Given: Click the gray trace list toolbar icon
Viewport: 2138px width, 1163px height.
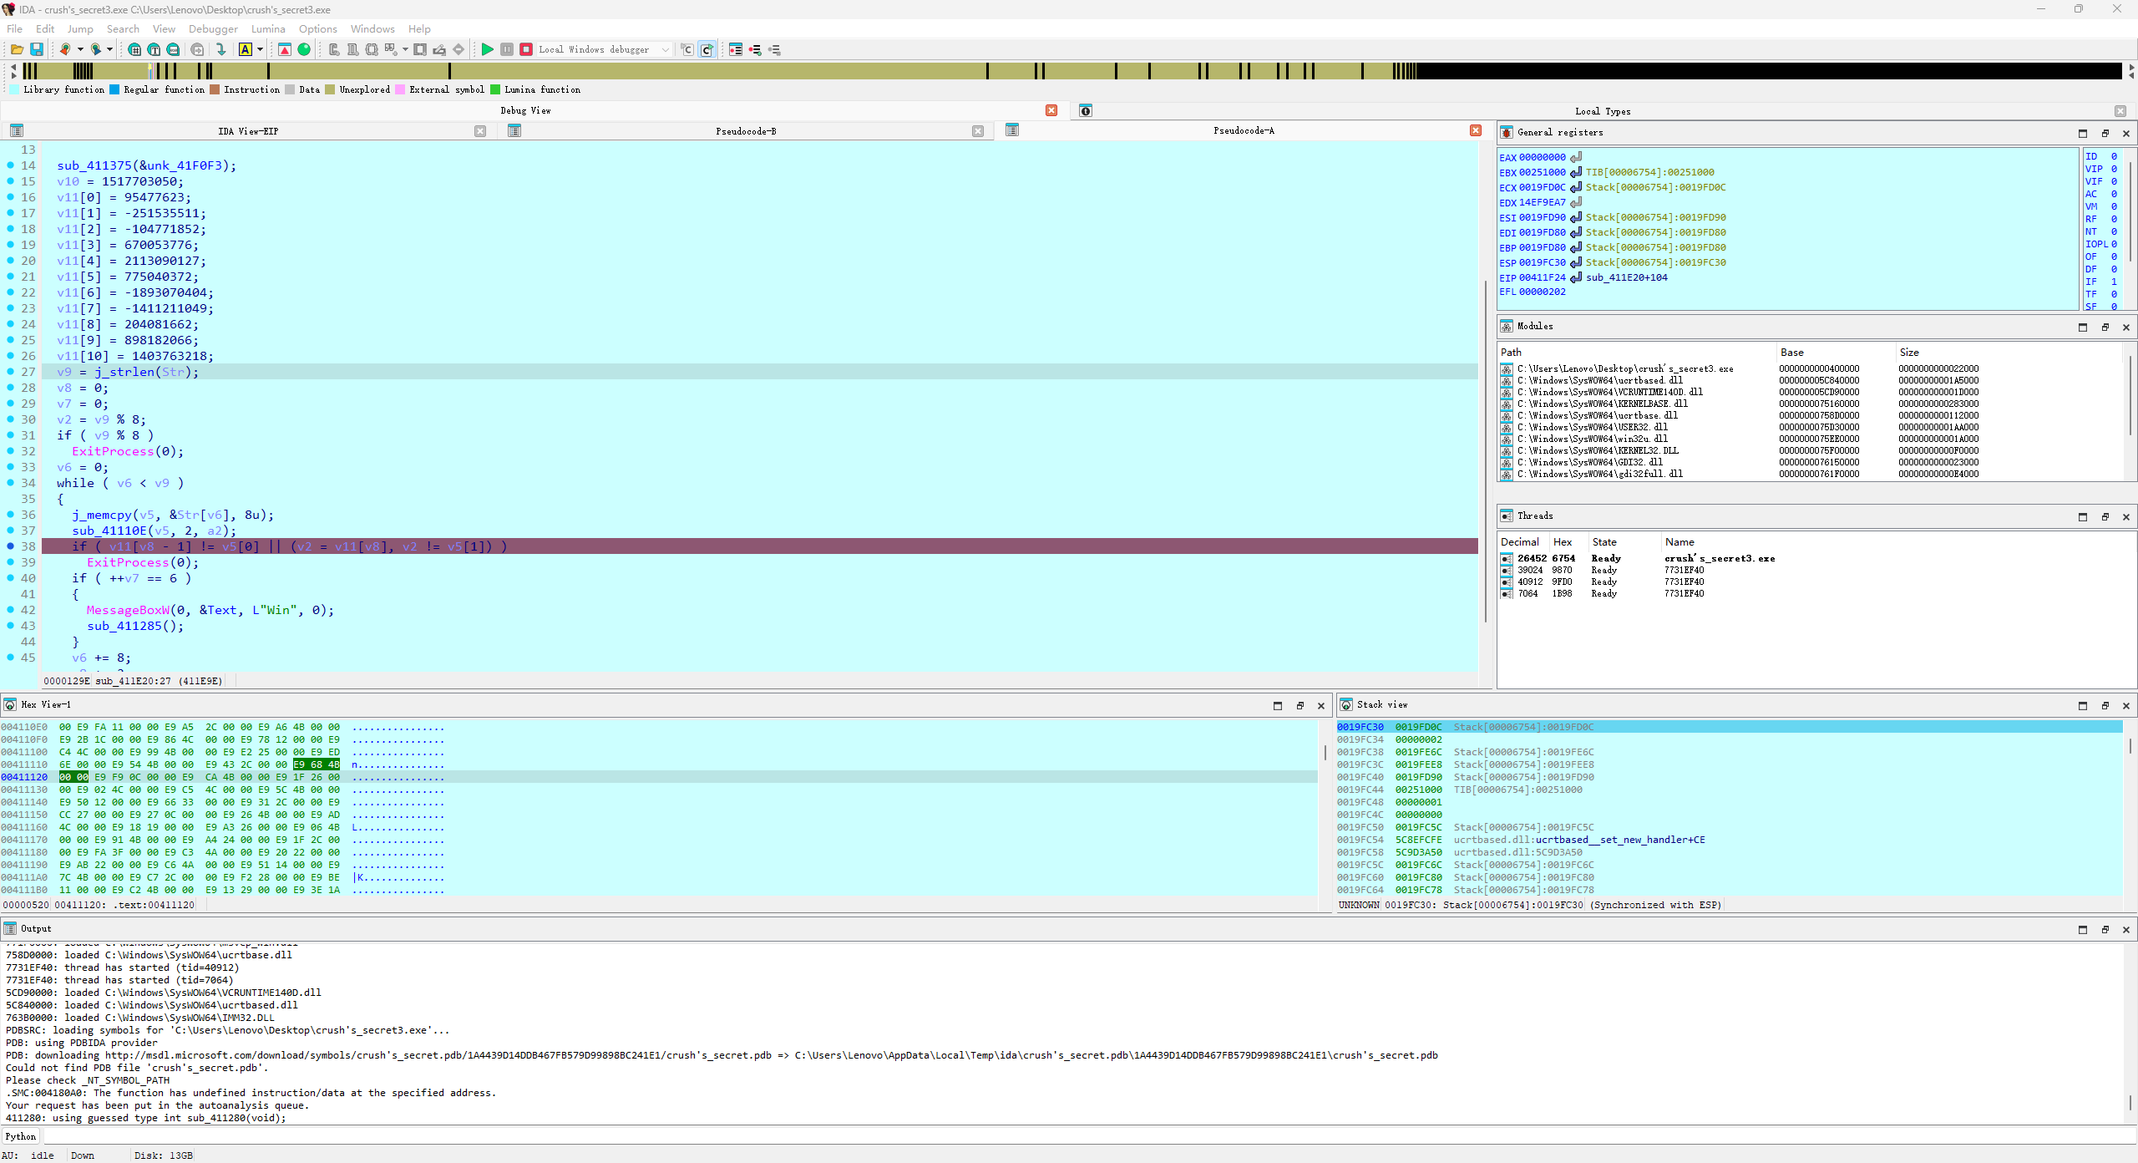Looking at the screenshot, I should pos(774,50).
